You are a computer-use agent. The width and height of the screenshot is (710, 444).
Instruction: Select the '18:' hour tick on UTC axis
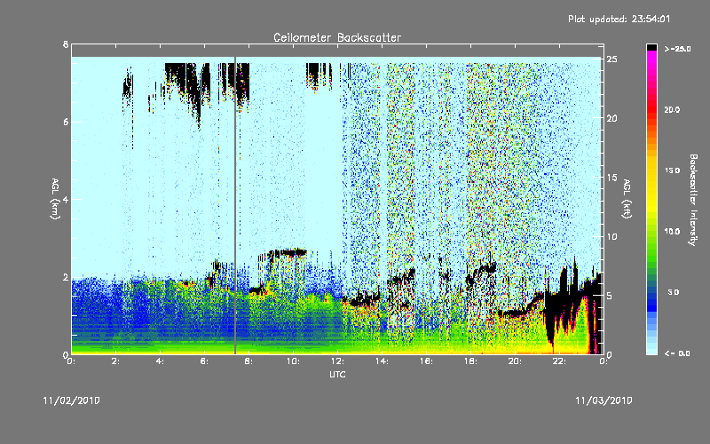tap(470, 361)
